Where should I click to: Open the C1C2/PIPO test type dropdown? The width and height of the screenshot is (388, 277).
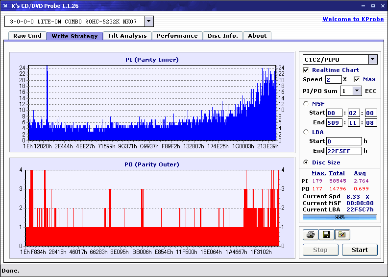(x=373, y=59)
